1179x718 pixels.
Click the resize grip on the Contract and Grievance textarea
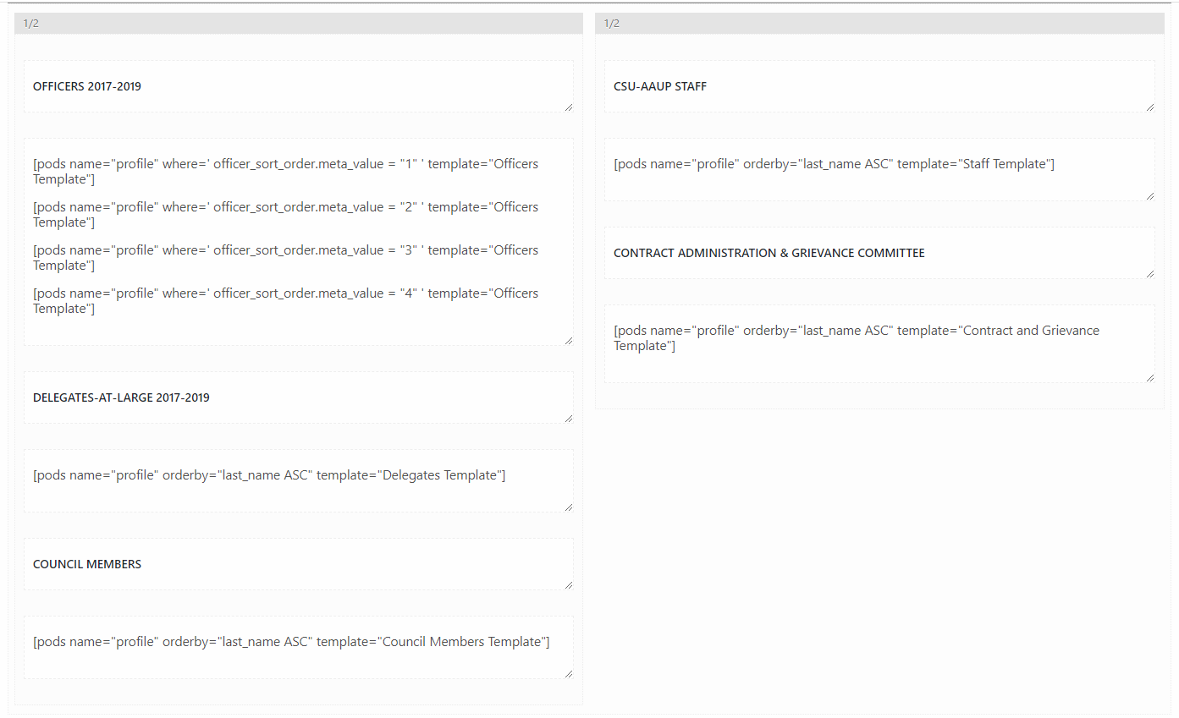coord(1151,376)
